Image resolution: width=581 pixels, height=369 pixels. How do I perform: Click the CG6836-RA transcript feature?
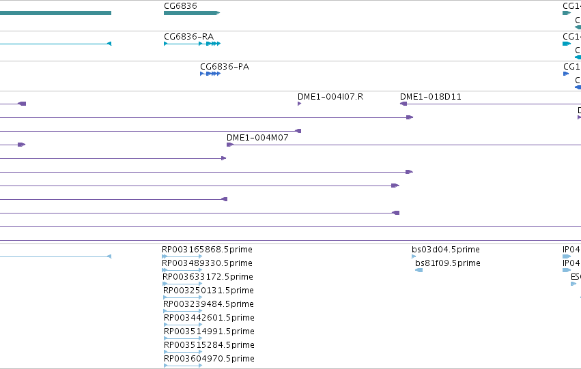(193, 44)
